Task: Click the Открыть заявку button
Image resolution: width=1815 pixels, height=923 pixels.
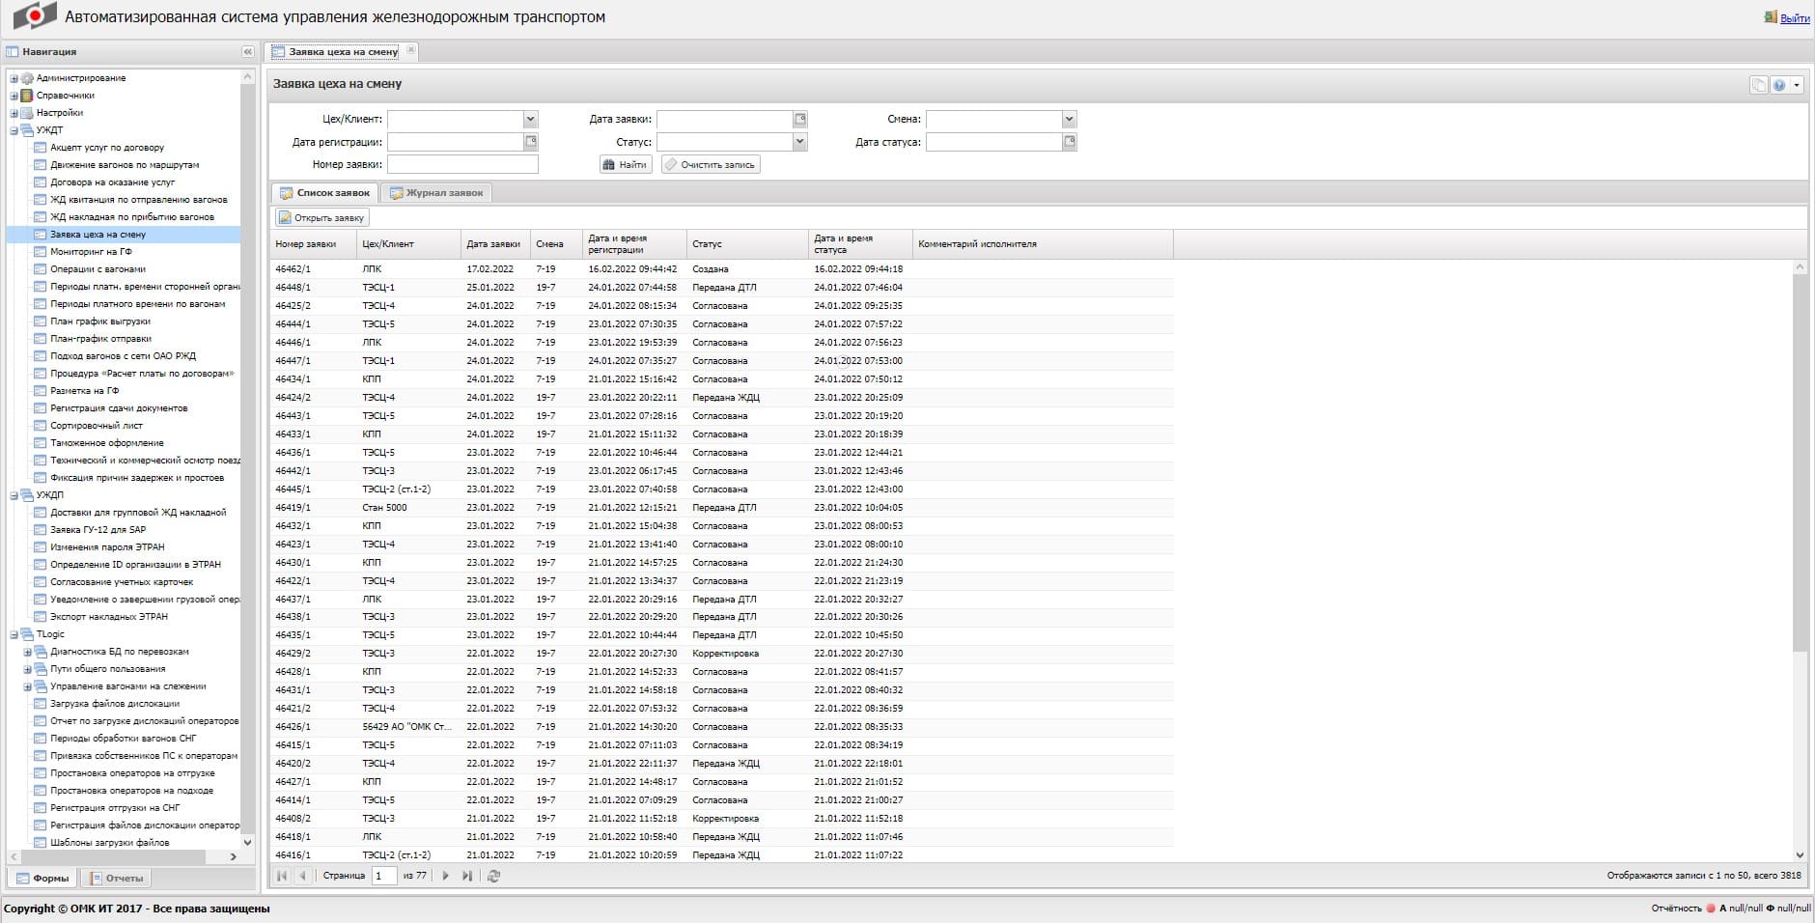Action: coord(322,218)
